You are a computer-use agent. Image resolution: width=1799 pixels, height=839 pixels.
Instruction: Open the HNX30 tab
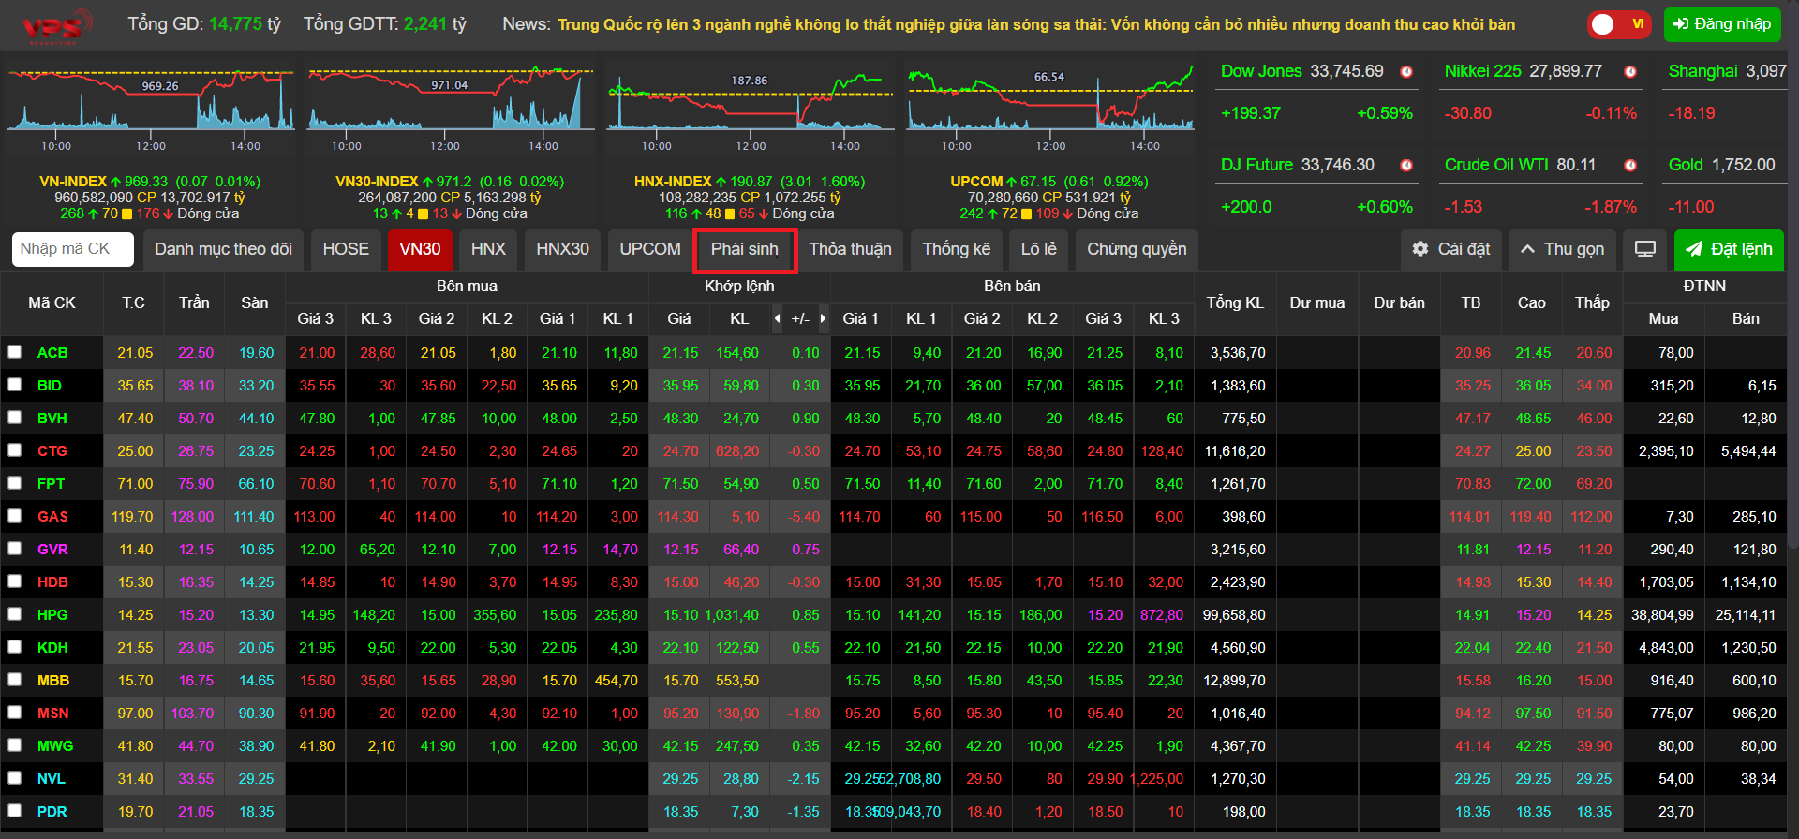click(562, 249)
